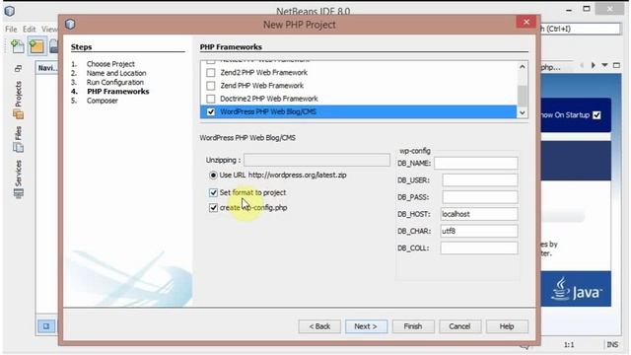
Task: Uncheck create wp-config.php
Action: (x=213, y=208)
